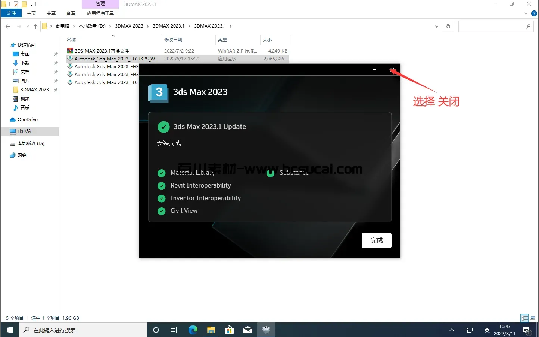Image resolution: width=539 pixels, height=337 pixels.
Task: Open Microsoft Store from taskbar
Action: pyautogui.click(x=229, y=330)
